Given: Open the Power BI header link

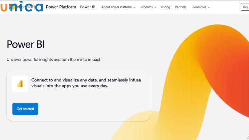Looking at the screenshot, I should [88, 7].
